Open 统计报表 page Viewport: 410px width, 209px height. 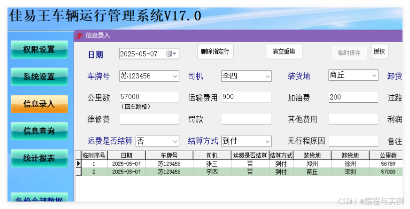pos(39,158)
